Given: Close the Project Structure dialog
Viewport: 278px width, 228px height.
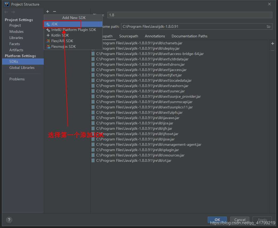Looking at the screenshot, I should (269, 4).
